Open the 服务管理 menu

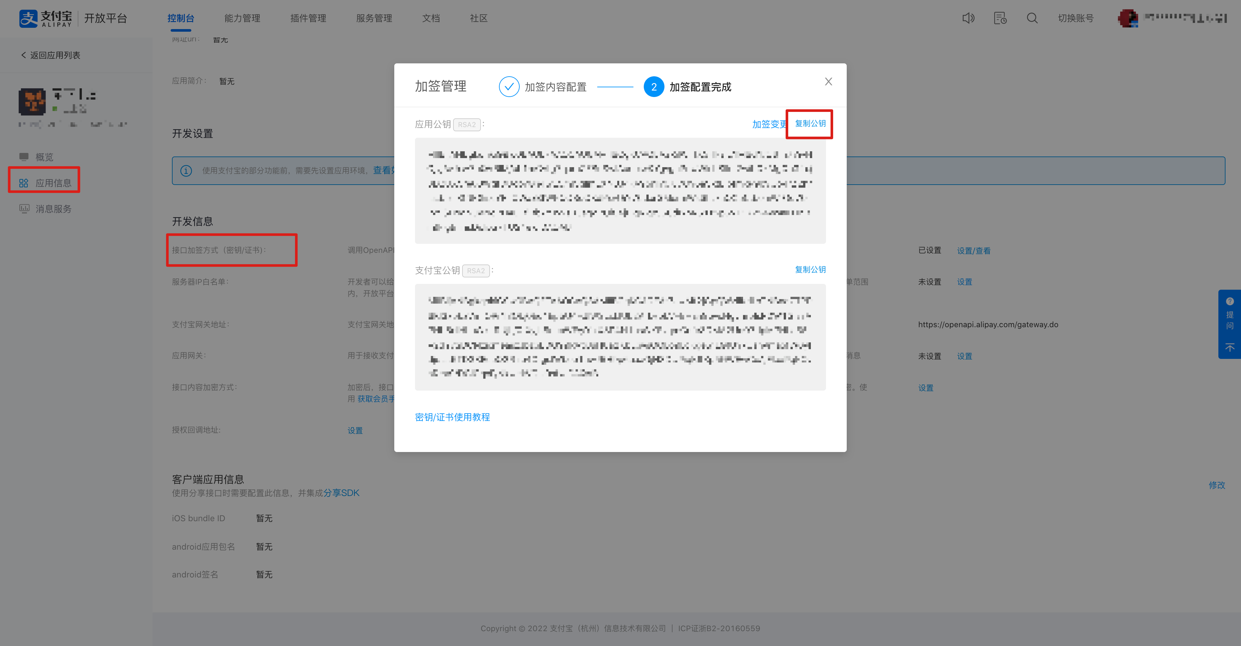coord(374,18)
